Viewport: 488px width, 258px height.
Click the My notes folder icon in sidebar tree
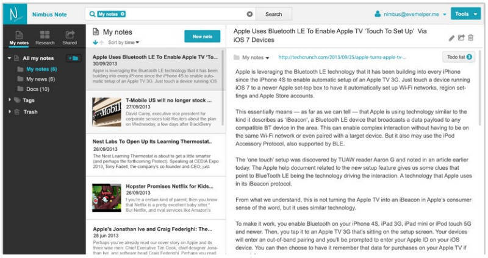pos(20,69)
